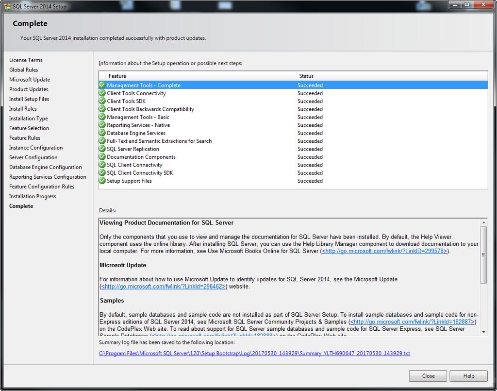The width and height of the screenshot is (497, 391).
Task: Click the check icon beside Database Engine Services
Action: [x=102, y=133]
